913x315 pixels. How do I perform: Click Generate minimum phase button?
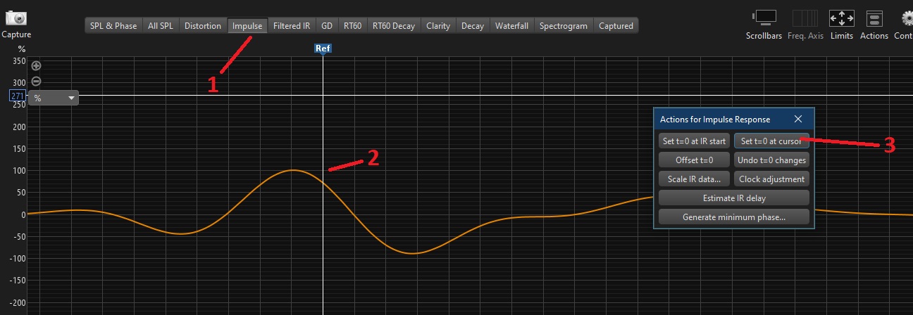734,217
